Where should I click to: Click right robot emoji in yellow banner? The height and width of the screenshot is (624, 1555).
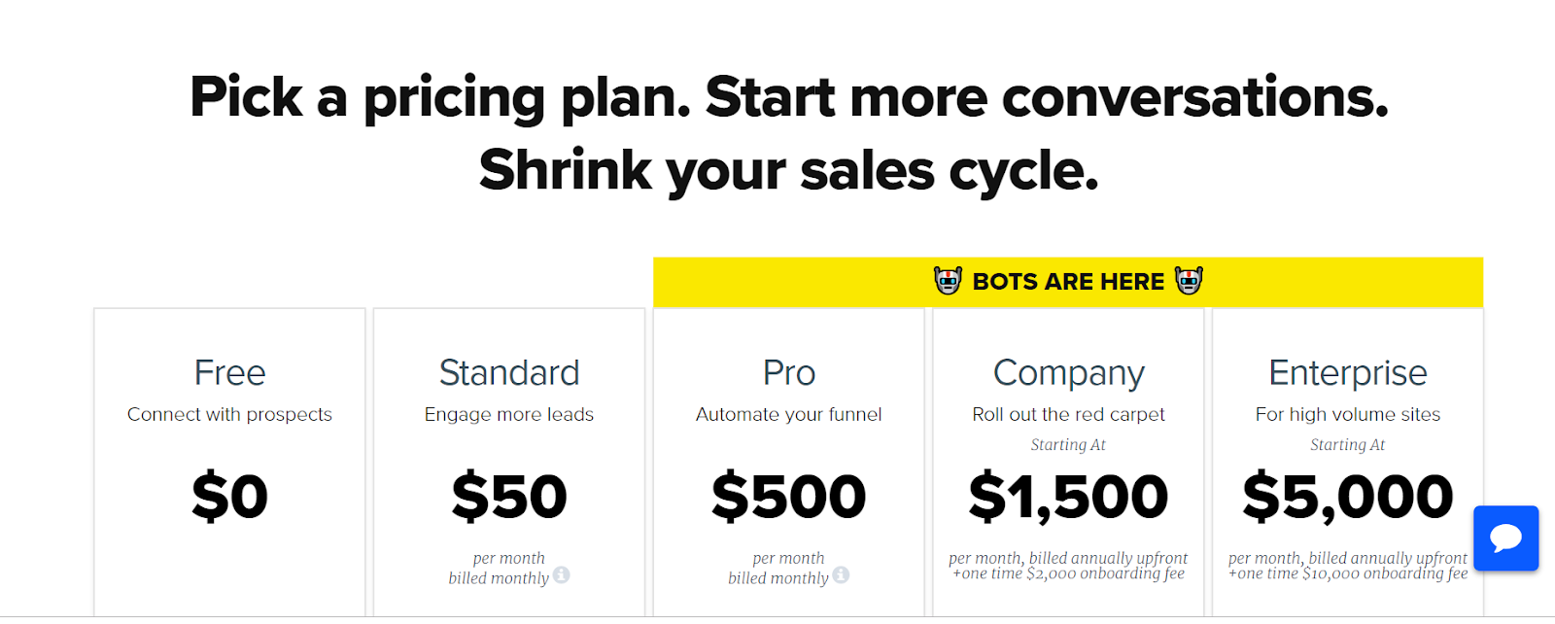click(x=1189, y=281)
